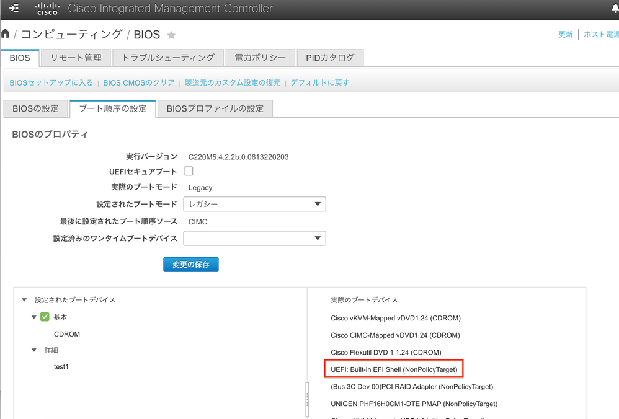Open the PIDカタログ tab
Screen dimensions: 619x419
click(330, 58)
